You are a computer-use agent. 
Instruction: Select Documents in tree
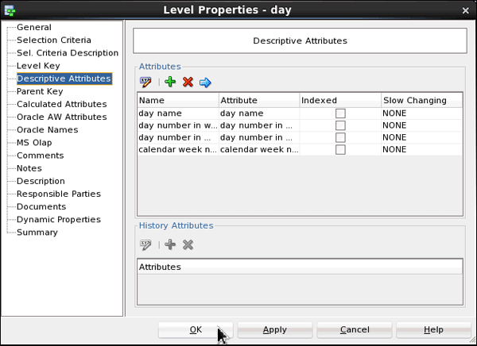[41, 206]
